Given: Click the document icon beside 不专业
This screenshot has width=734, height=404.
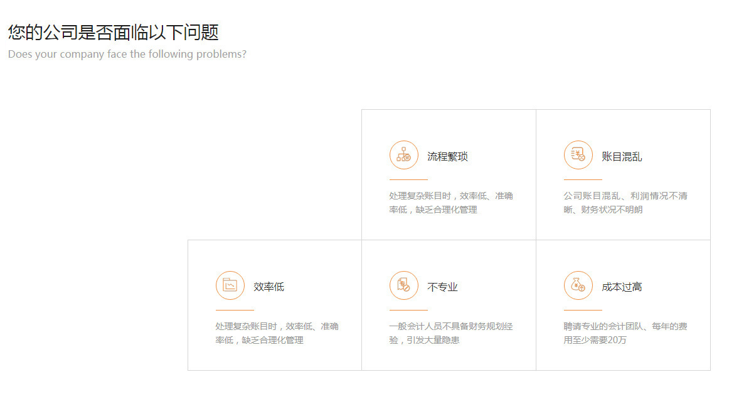Looking at the screenshot, I should pyautogui.click(x=403, y=285).
